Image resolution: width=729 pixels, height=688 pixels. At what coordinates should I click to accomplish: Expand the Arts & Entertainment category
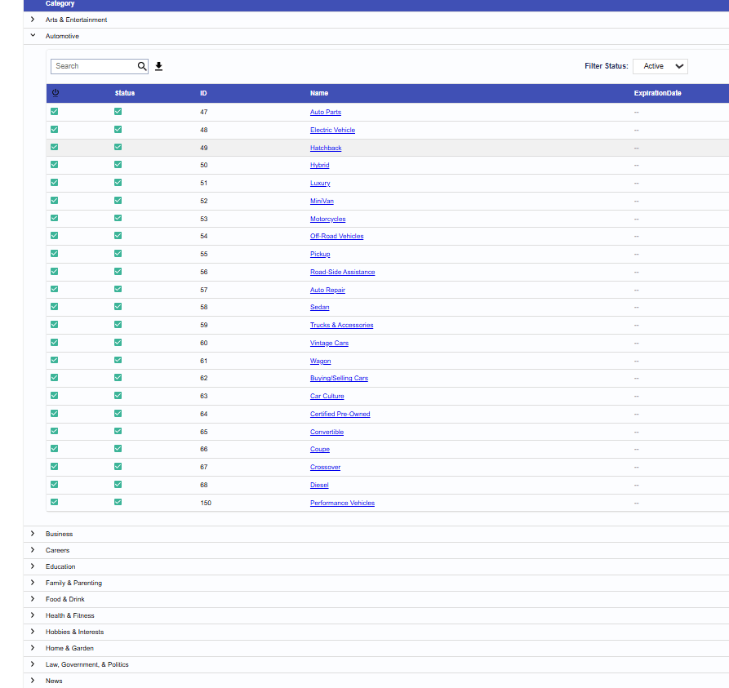(33, 20)
